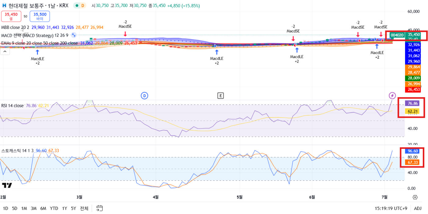Click the blue stochastic 96.60 axis label
Viewport: 428px width, 214px height.
(x=413, y=151)
